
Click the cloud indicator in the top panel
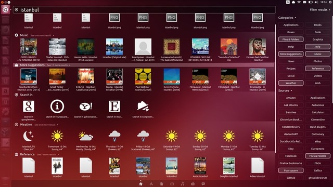pos(293,2)
